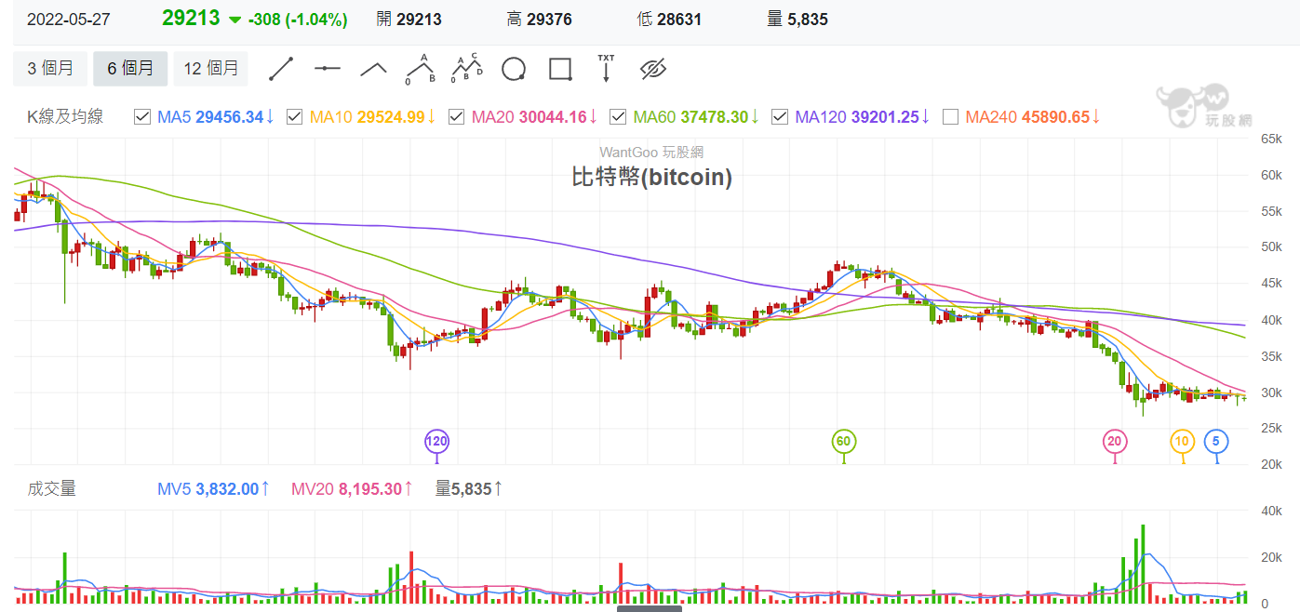Uncheck the MA20 moving average checkbox
The width and height of the screenshot is (1300, 612).
(x=456, y=116)
